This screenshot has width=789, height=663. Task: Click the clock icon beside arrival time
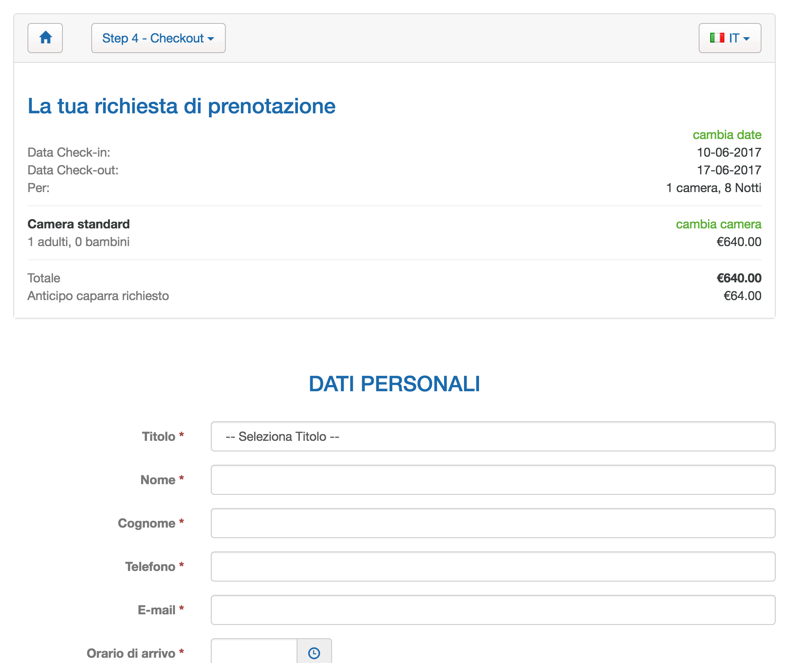pos(314,652)
